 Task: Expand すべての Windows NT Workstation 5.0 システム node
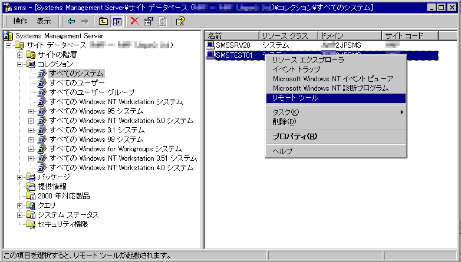[31, 121]
